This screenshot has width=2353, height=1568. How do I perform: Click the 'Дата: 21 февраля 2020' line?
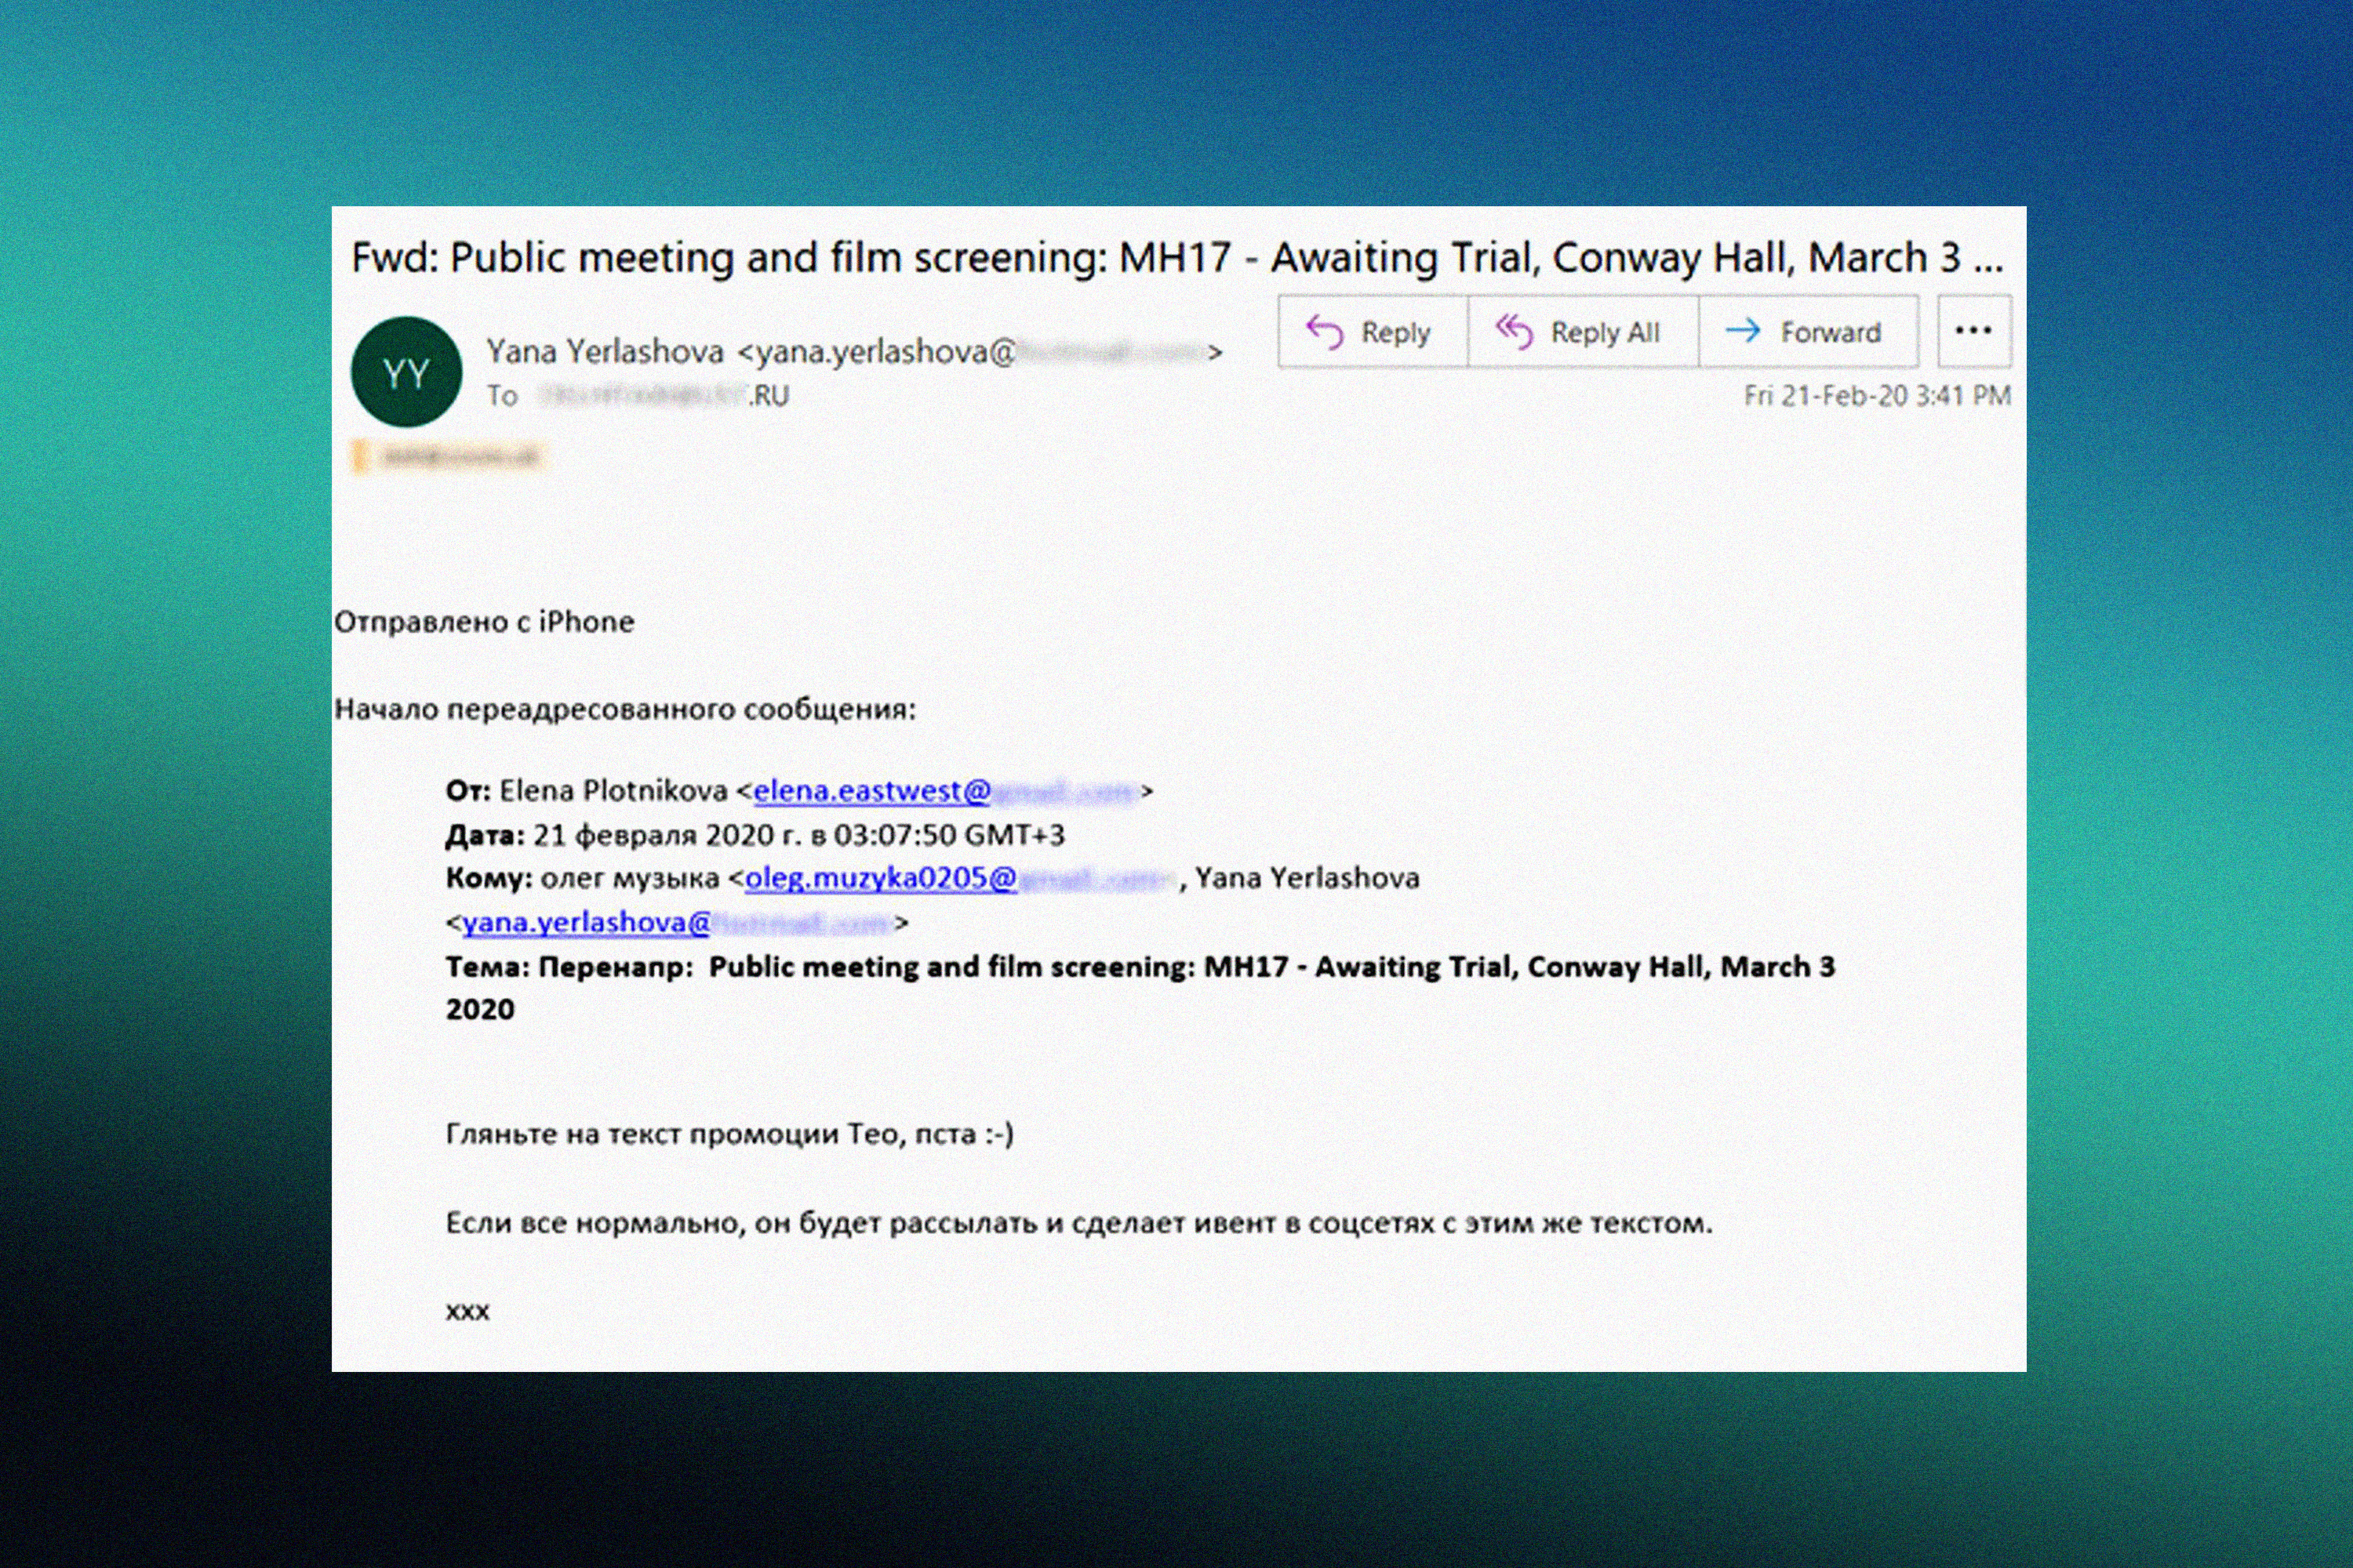[x=755, y=835]
